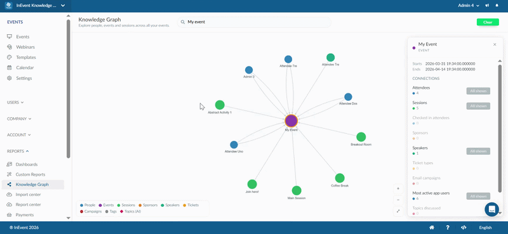Expand the USERS sidebar section
The height and width of the screenshot is (234, 508).
pyautogui.click(x=15, y=102)
